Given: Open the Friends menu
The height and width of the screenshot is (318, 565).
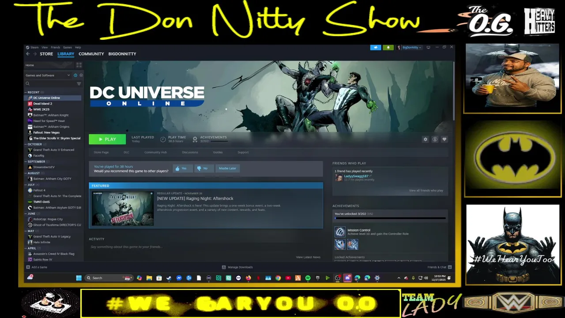Looking at the screenshot, I should [55, 47].
